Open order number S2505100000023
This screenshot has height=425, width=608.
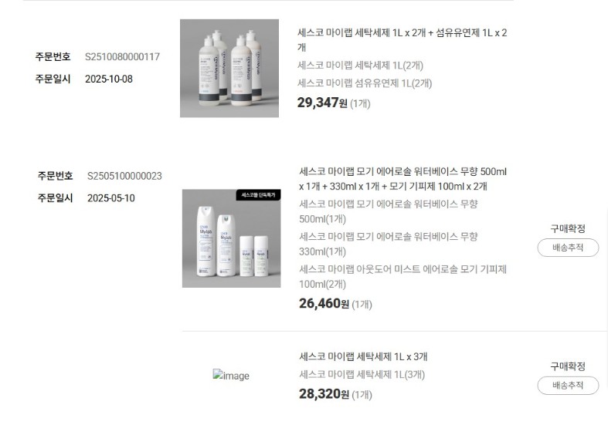coord(124,176)
